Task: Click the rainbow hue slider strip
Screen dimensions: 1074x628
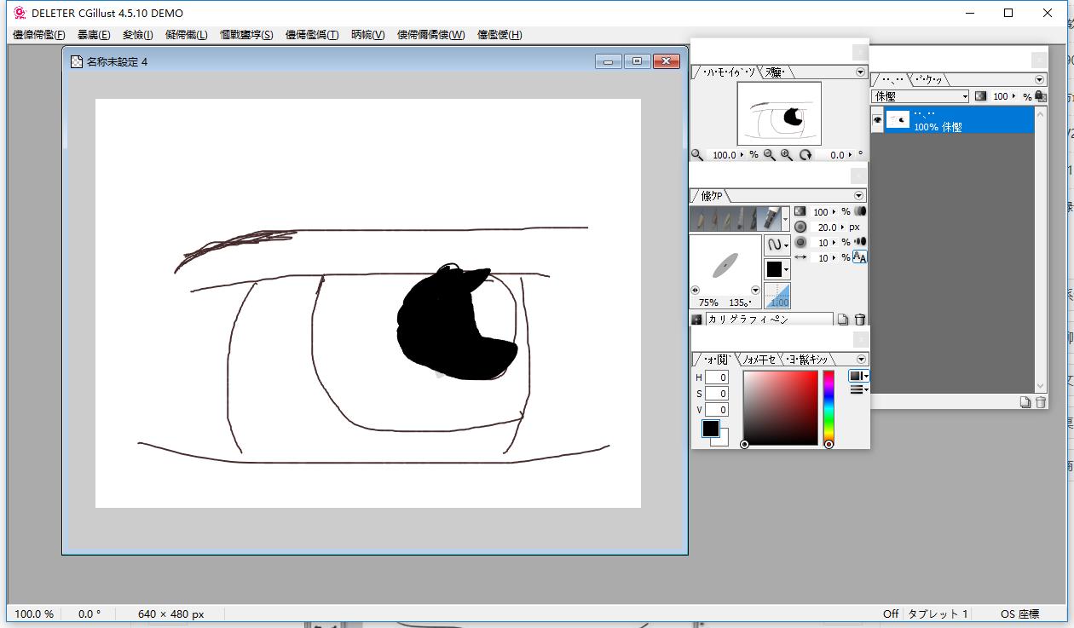Action: (x=828, y=406)
